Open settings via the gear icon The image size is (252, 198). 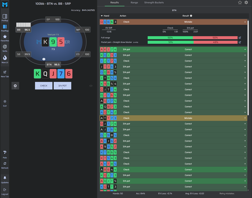[x=246, y=3]
